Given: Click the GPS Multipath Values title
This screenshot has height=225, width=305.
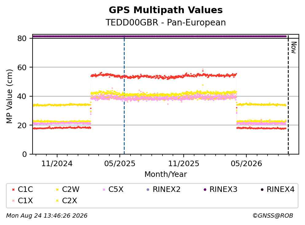Looking at the screenshot, I should coord(166,10).
